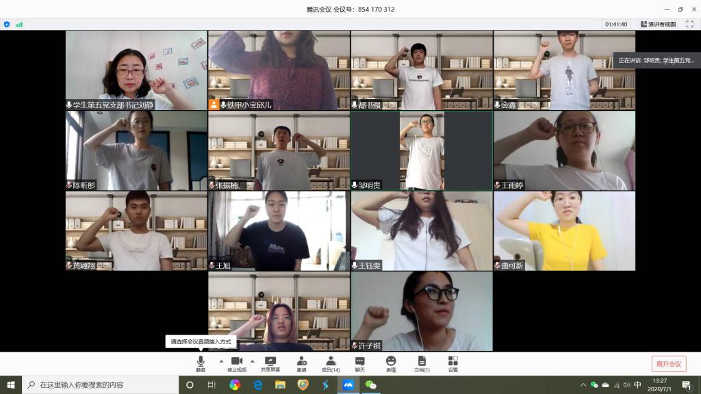
Task: Select 邹明贵's video tile
Action: coord(421,150)
